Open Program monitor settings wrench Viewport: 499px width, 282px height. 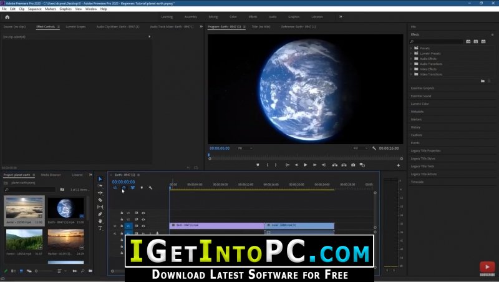click(x=374, y=148)
